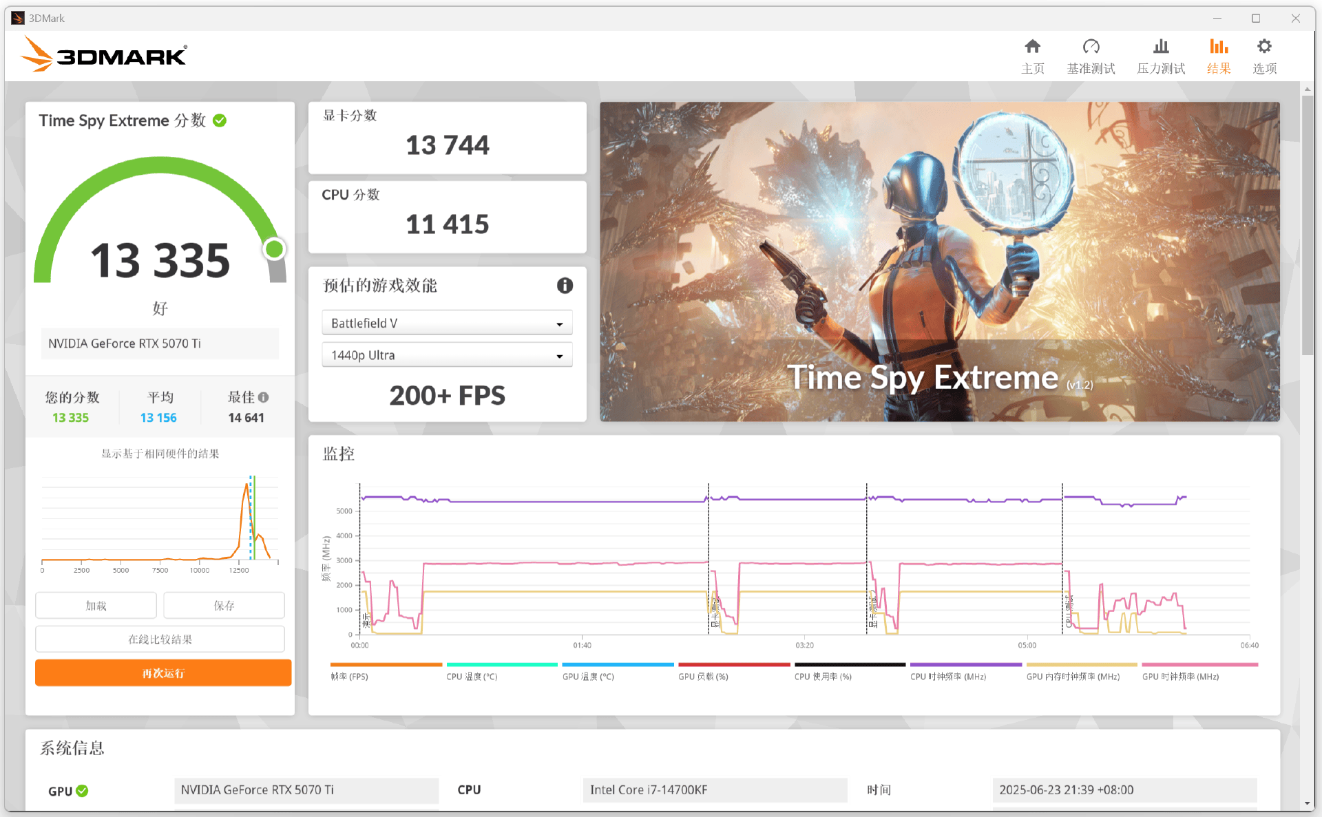
Task: Open the 1440p Ultra resolution dropdown
Action: 447,355
